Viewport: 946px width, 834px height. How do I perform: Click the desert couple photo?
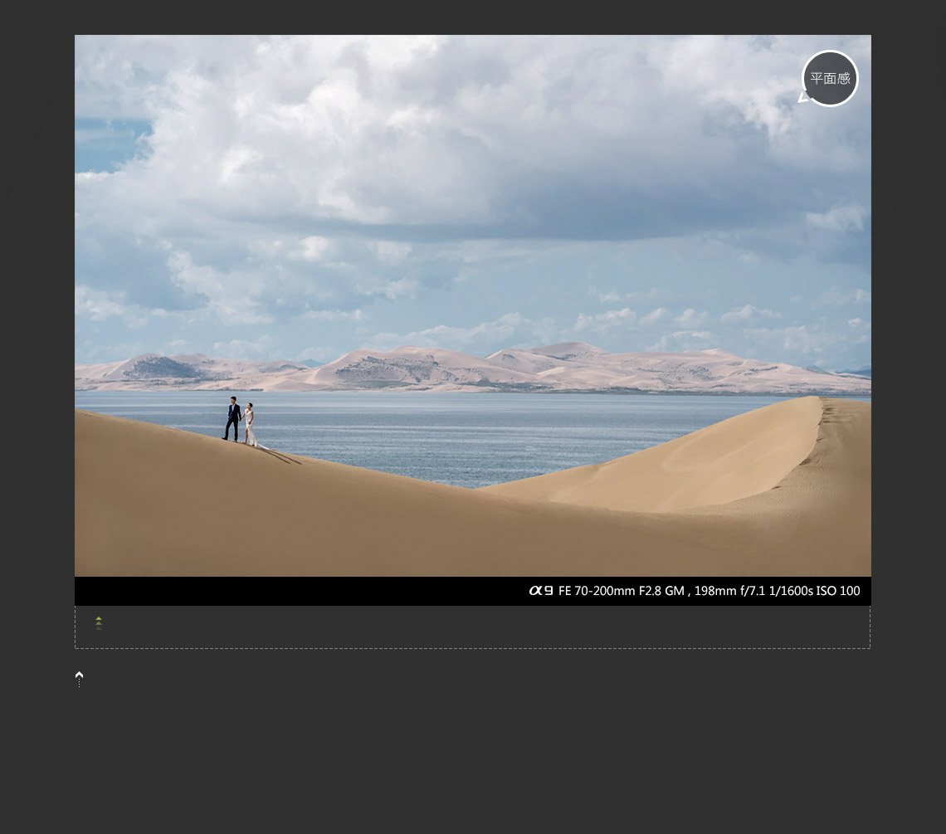pos(472,305)
